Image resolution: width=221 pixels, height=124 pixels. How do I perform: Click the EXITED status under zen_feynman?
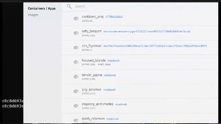click(87, 50)
